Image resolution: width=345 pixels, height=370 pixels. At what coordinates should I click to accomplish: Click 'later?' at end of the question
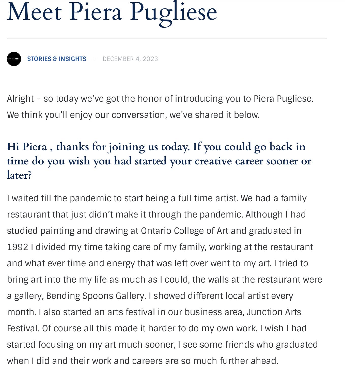click(x=19, y=175)
